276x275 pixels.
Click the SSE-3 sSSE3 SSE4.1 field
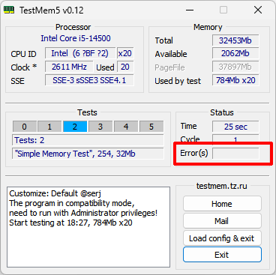89,80
